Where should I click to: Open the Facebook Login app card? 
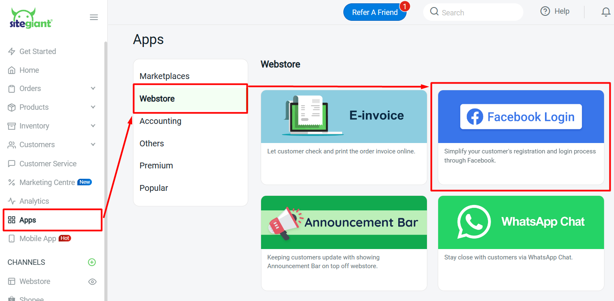(521, 137)
